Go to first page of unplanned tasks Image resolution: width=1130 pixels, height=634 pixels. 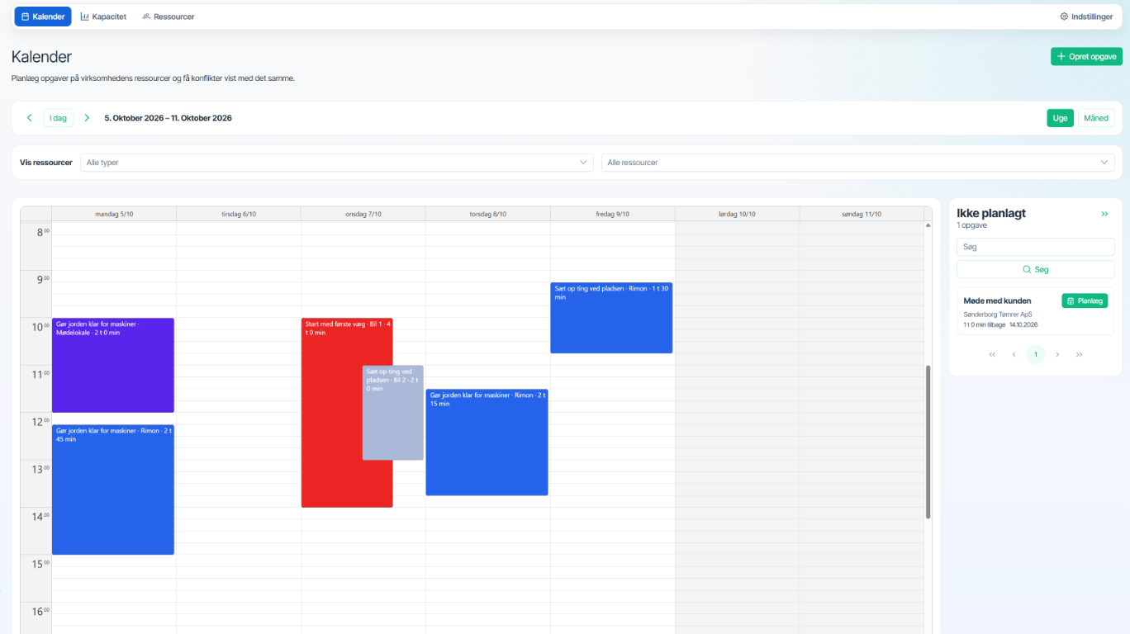pos(992,354)
